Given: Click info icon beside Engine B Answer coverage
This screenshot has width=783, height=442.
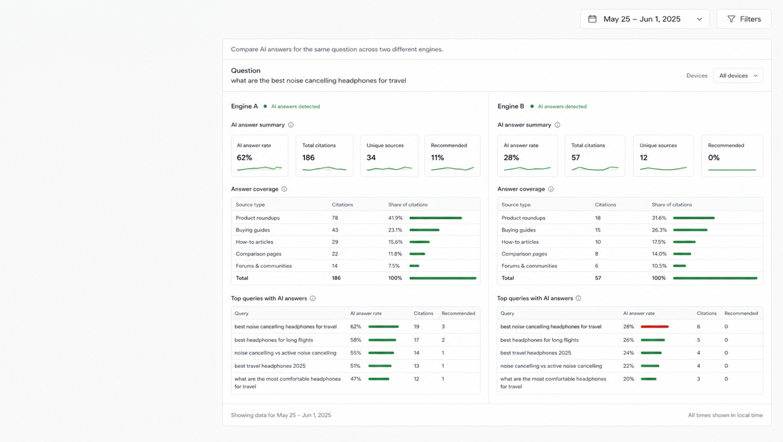Looking at the screenshot, I should click(551, 189).
